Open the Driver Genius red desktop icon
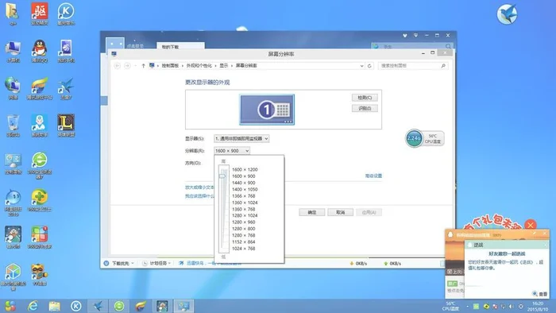The image size is (556, 313). [40, 14]
